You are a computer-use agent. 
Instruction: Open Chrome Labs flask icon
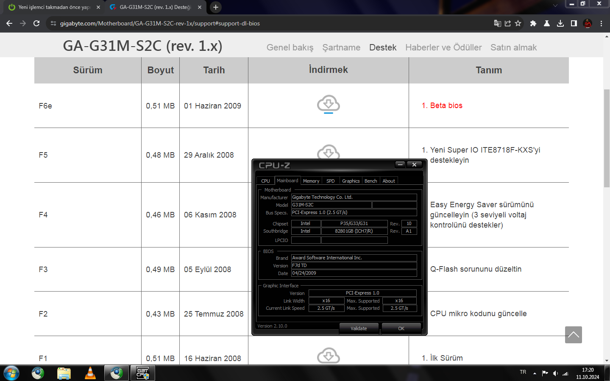click(547, 23)
